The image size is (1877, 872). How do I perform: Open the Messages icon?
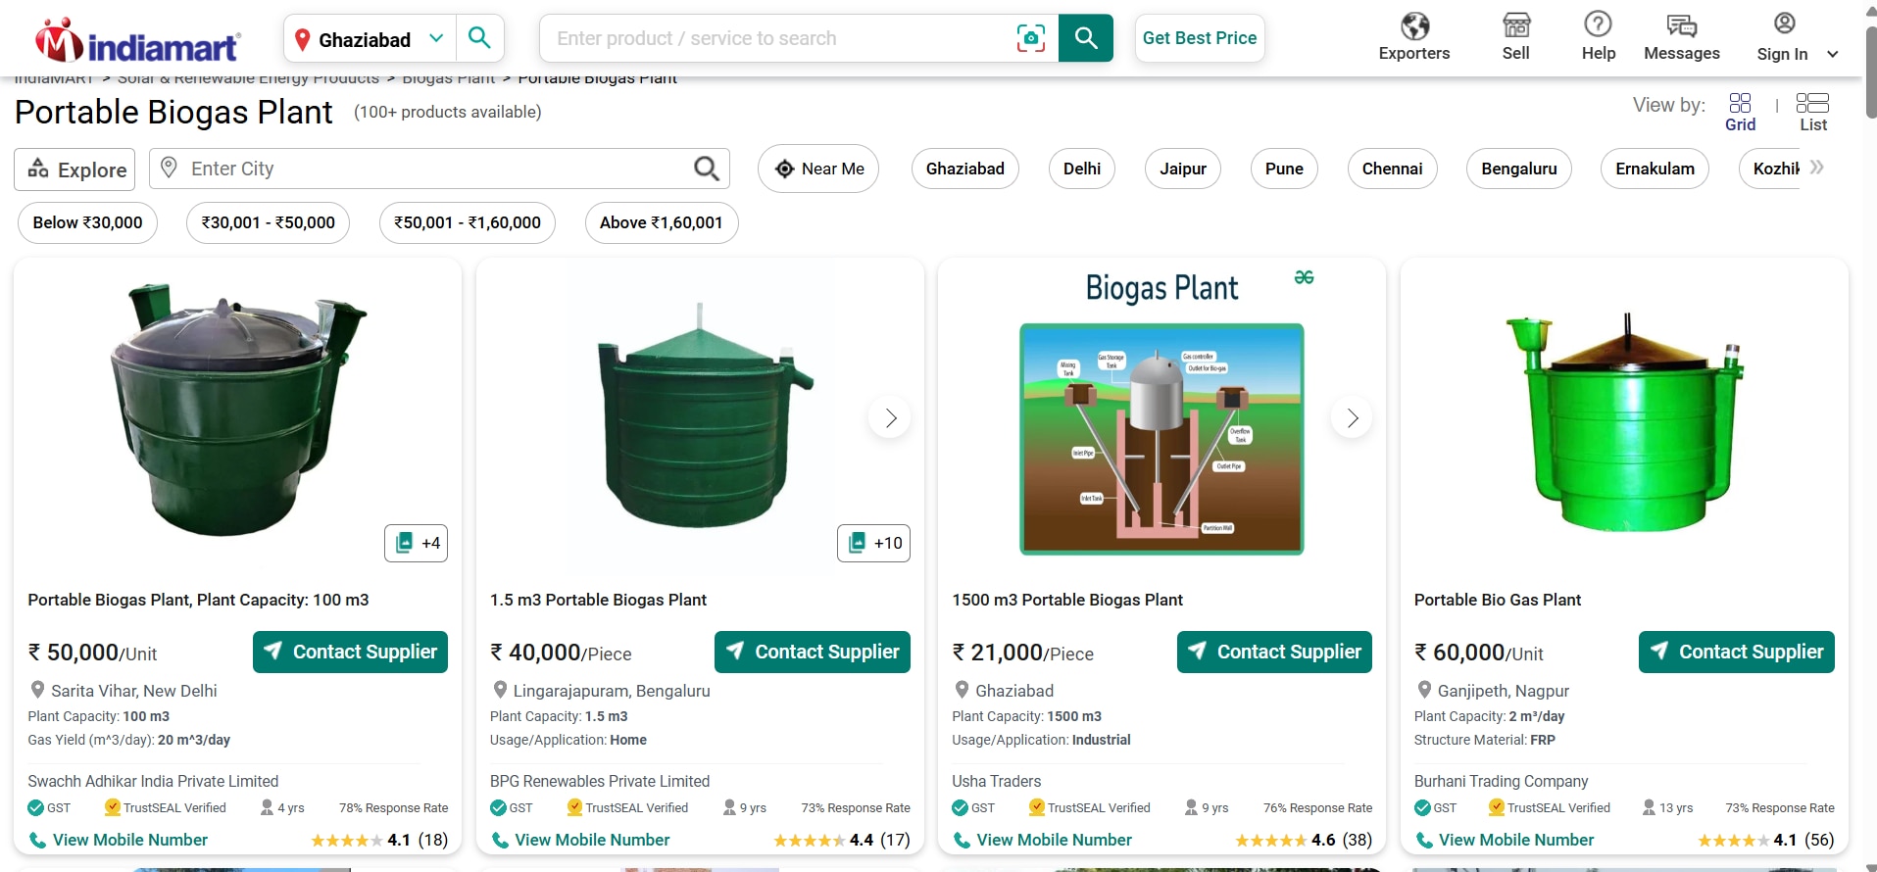point(1681,25)
